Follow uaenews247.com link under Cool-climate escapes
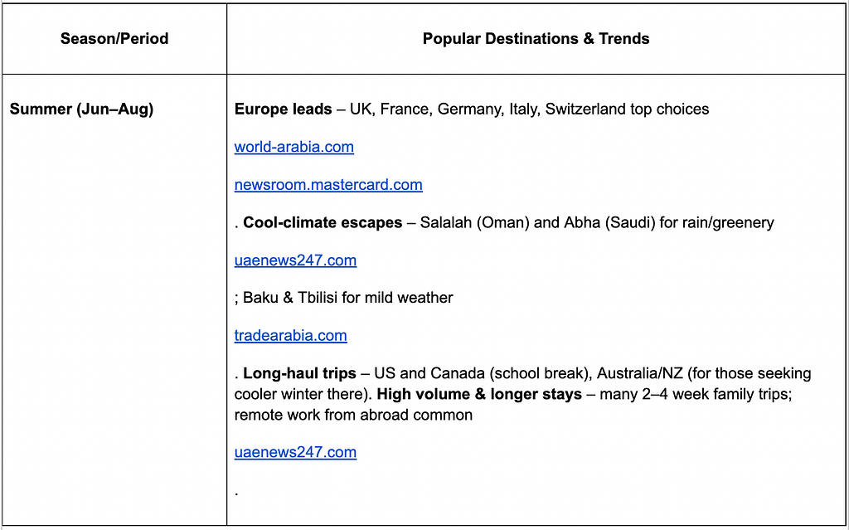The image size is (849, 530). click(295, 260)
